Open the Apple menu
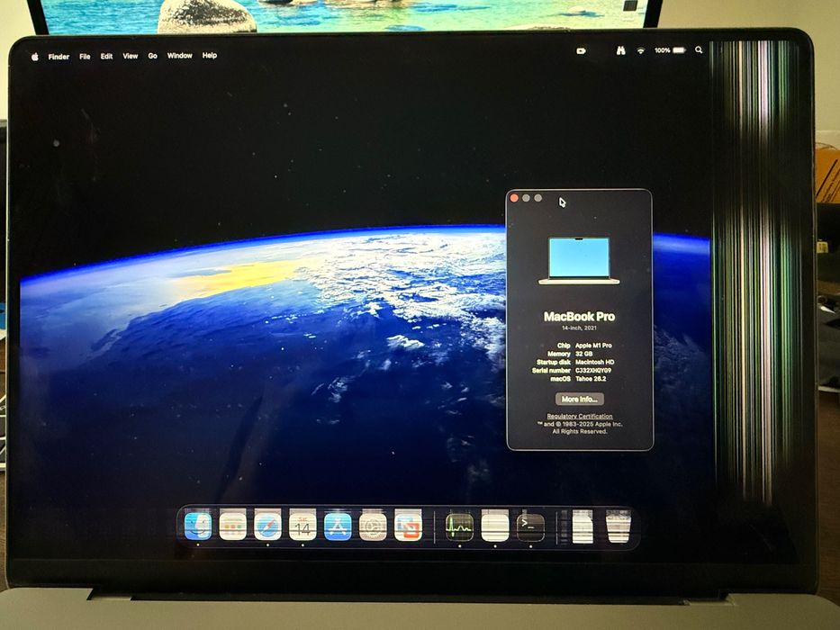The height and width of the screenshot is (630, 840). click(x=35, y=56)
